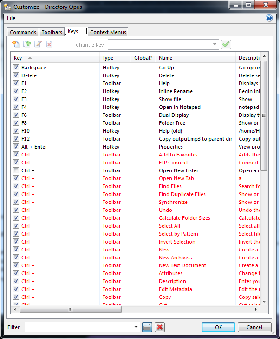Click the vertical scrollbar thumb

(x=264, y=115)
